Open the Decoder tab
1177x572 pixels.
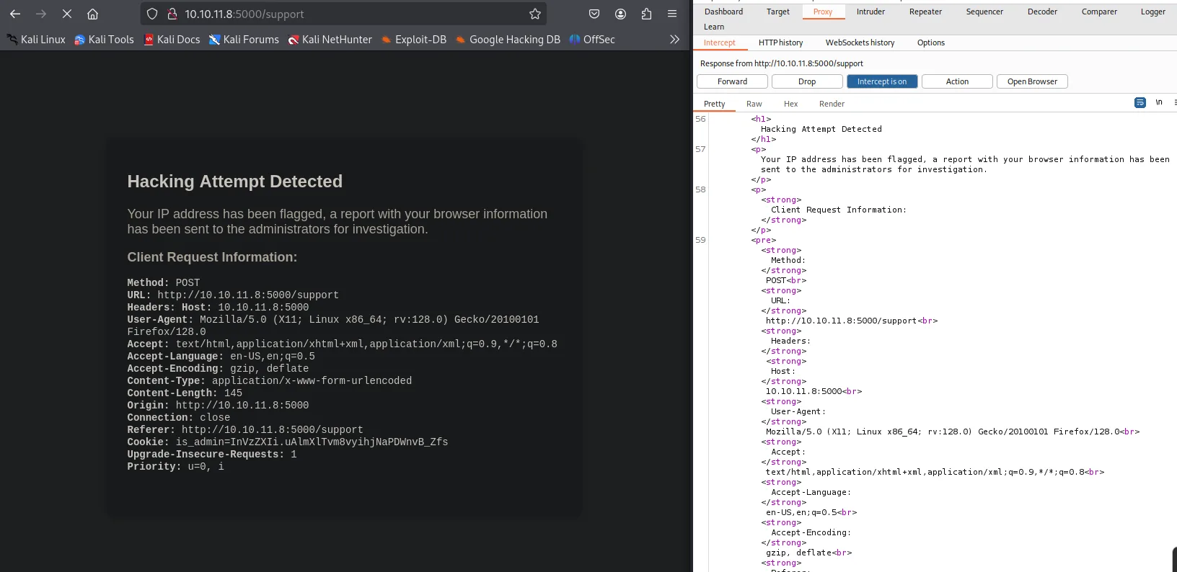click(1042, 12)
